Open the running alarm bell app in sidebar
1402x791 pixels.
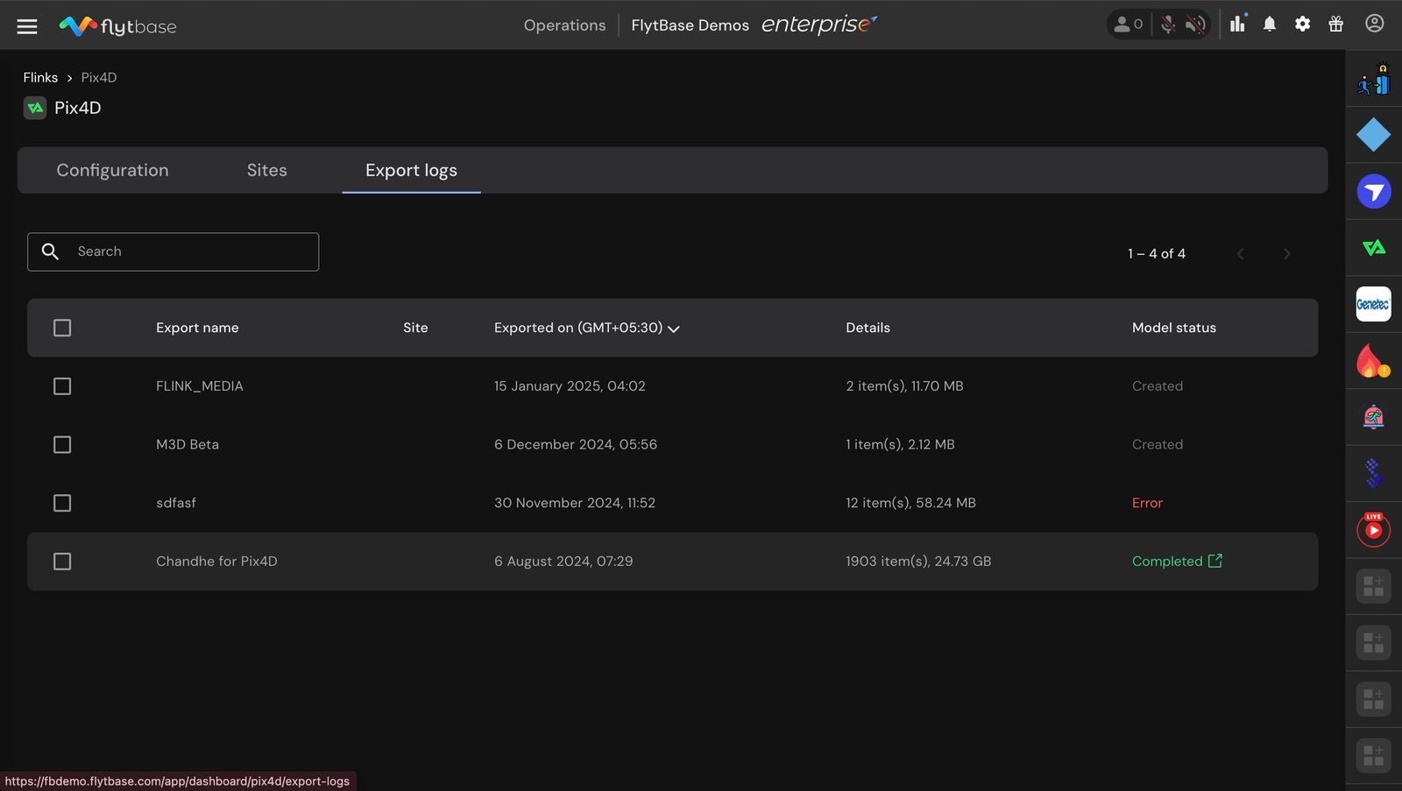pos(1374,417)
